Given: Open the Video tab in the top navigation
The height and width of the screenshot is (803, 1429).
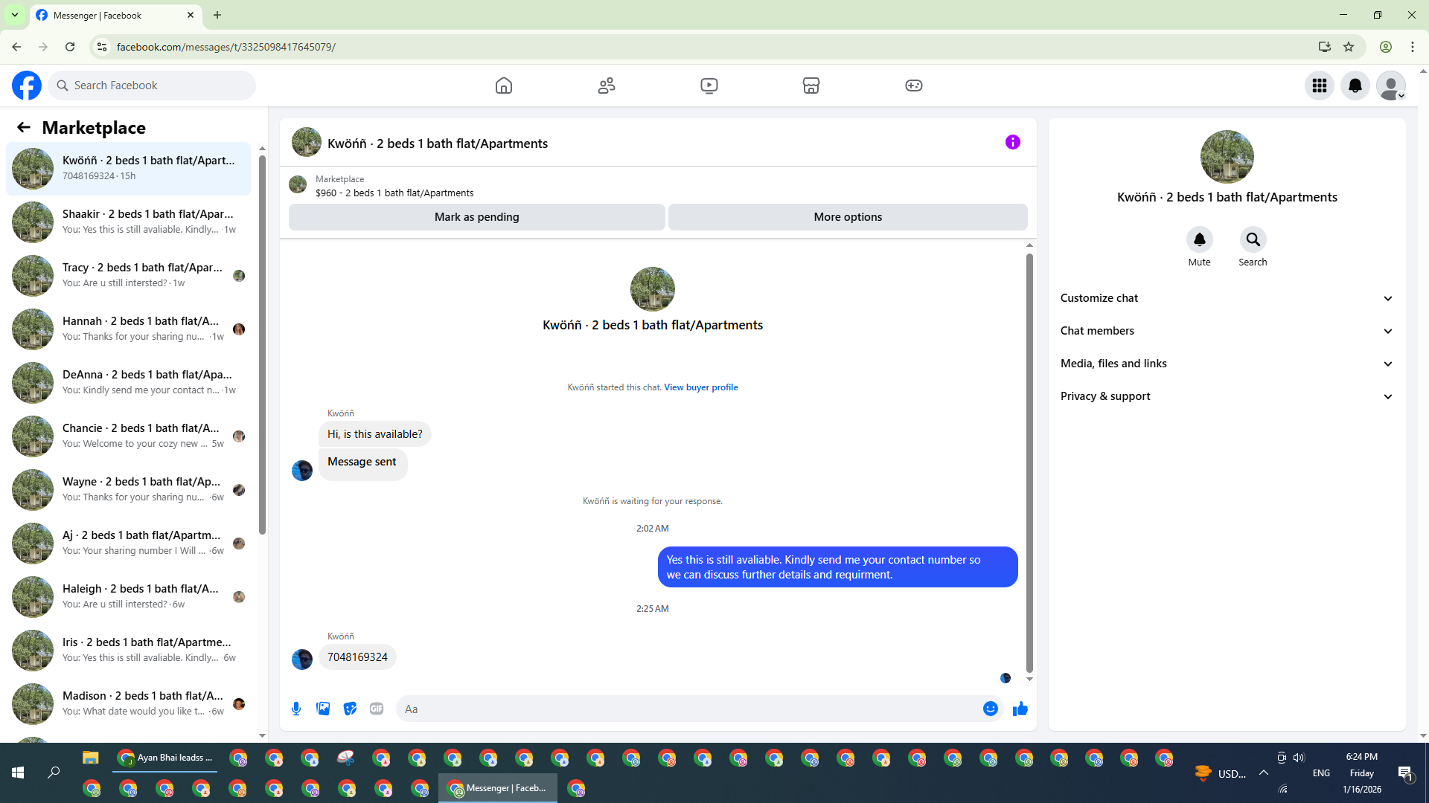Looking at the screenshot, I should coord(709,86).
